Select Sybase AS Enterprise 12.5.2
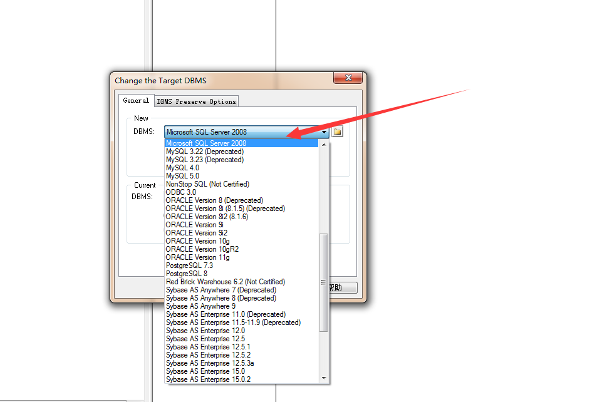This screenshot has height=402, width=602. 242,355
